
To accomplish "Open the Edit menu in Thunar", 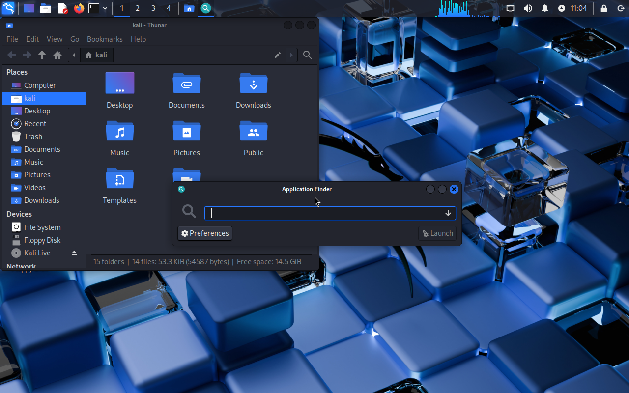I will (32, 39).
